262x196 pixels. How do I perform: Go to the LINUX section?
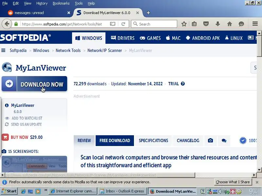234,38
